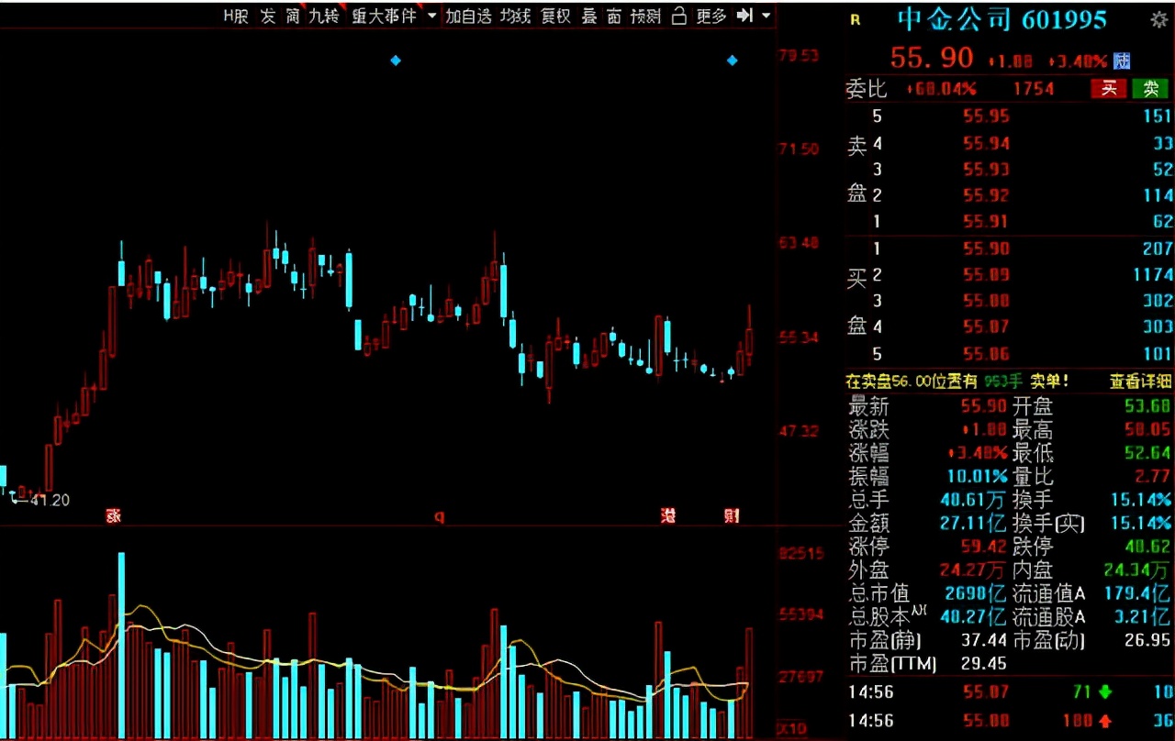
Task: Click the 总手 value 48.61万
Action: (x=973, y=500)
